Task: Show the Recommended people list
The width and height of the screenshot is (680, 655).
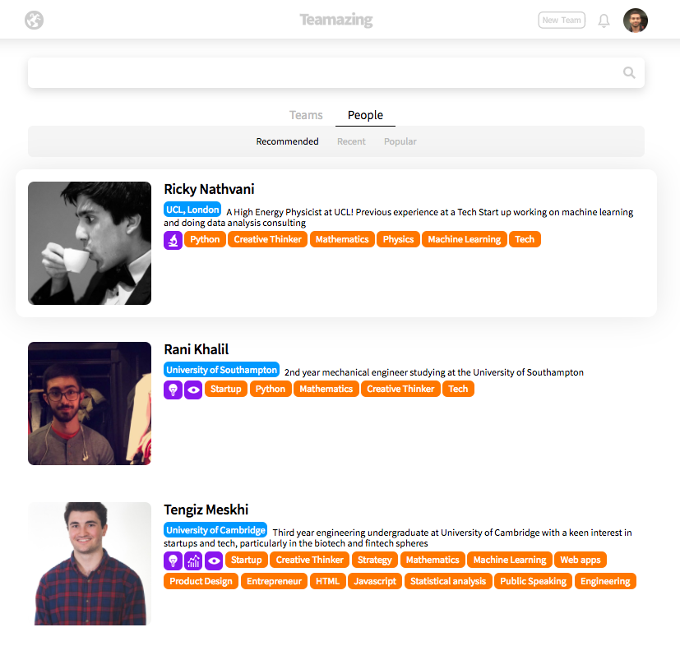Action: (287, 141)
